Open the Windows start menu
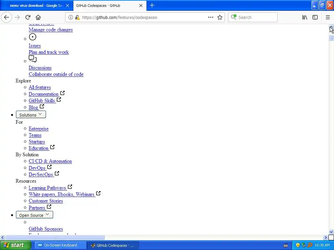The width and height of the screenshot is (334, 250). point(15,245)
